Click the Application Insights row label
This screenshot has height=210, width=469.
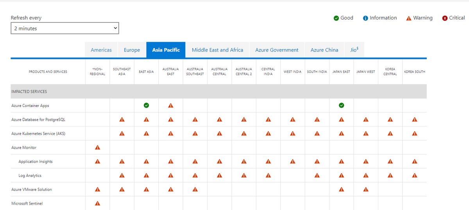coord(36,162)
